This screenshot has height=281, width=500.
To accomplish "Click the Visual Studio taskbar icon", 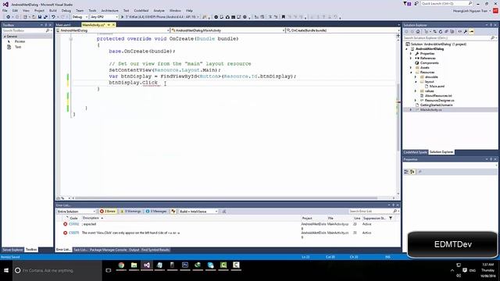I will tap(147, 265).
